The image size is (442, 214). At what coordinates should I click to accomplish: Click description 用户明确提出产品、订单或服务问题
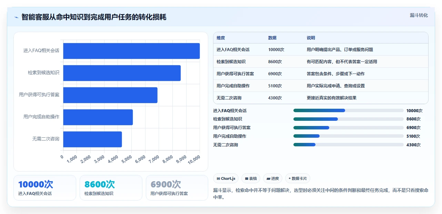click(x=340, y=50)
